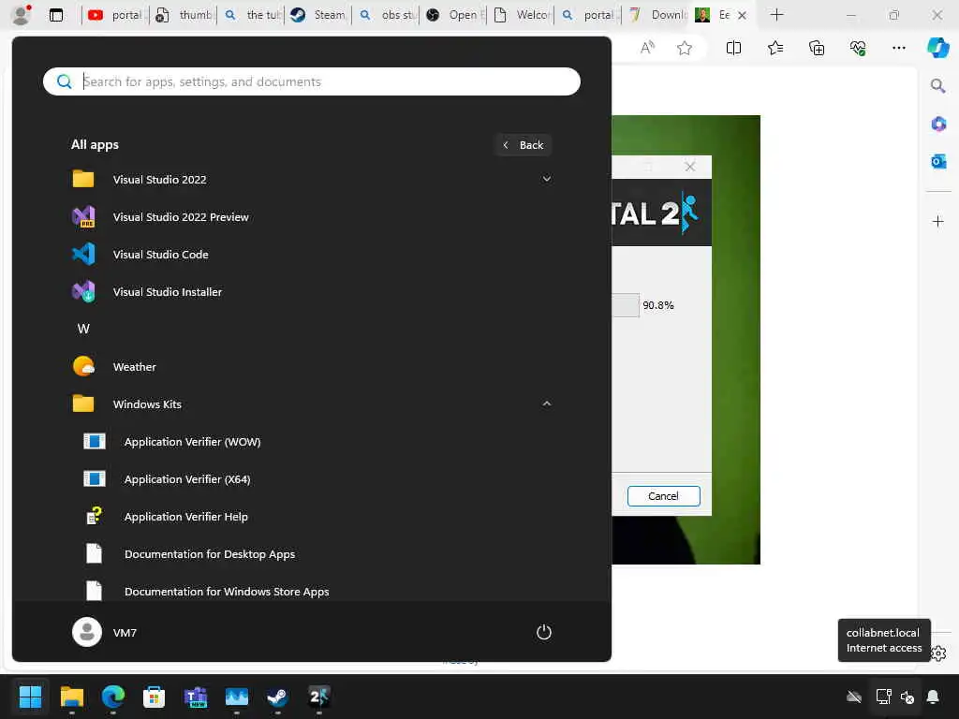
Task: Open the network status tray icon
Action: [x=883, y=697]
